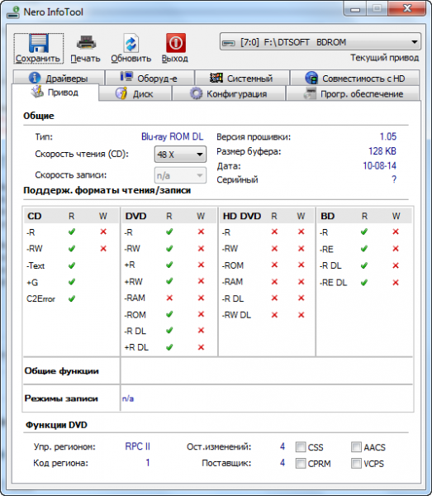Click the green check for C2Error read

coord(72,298)
